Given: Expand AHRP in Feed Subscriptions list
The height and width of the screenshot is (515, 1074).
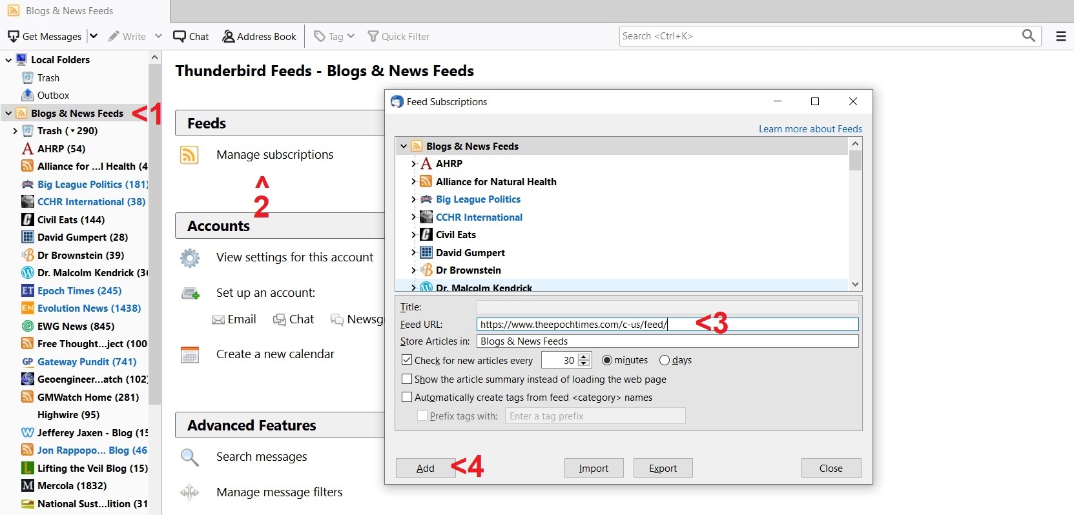Looking at the screenshot, I should pyautogui.click(x=413, y=164).
